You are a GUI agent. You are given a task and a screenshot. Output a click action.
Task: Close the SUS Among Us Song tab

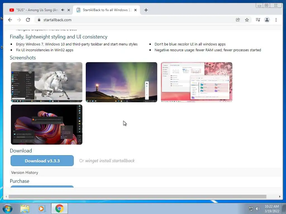click(x=69, y=10)
